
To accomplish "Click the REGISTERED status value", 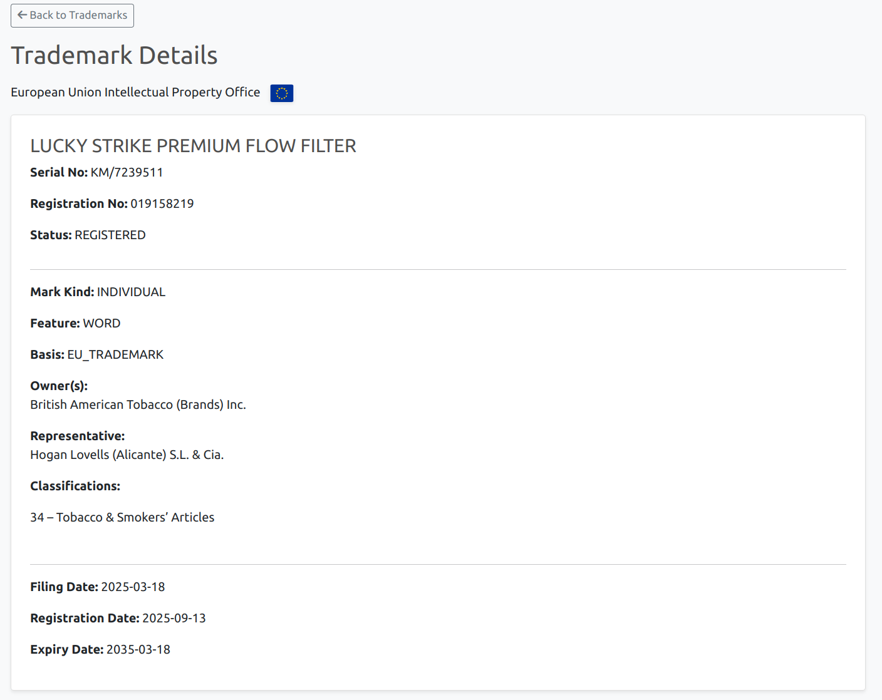I will (110, 235).
